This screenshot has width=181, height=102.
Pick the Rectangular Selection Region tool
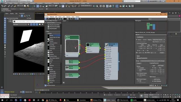tap(31, 6)
